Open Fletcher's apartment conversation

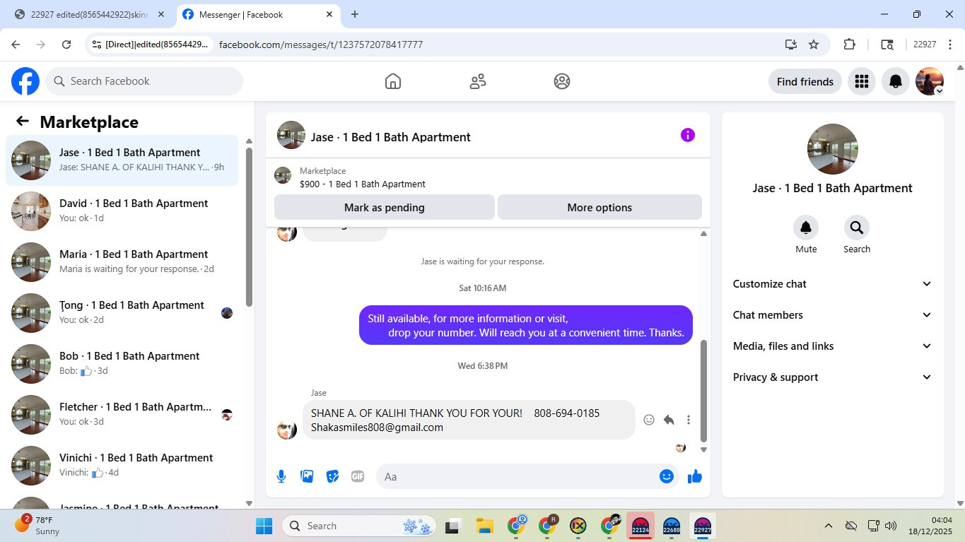(x=122, y=414)
